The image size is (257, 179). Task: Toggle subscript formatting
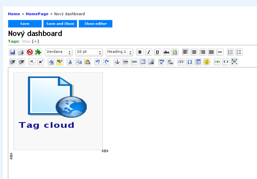pyautogui.click(x=32, y=62)
